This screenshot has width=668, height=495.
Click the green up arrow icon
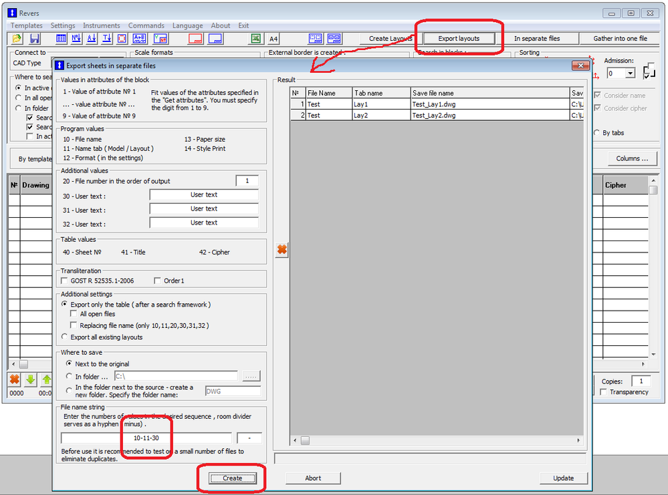46,379
